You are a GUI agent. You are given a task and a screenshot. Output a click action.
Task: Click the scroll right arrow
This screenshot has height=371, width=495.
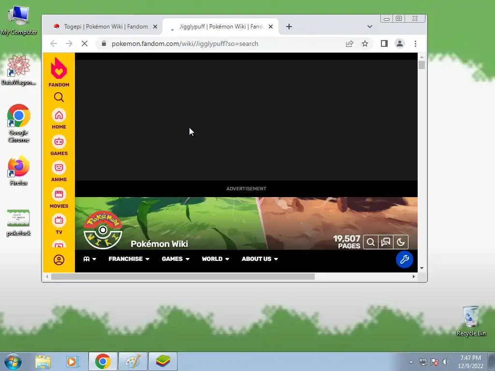coord(414,276)
